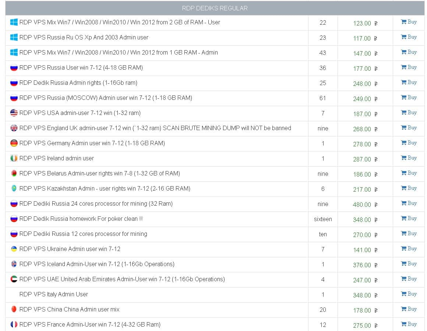Click the Russian flag next to Russia User win 7-12
Viewport: 427px width, 331px height.
[14, 67]
